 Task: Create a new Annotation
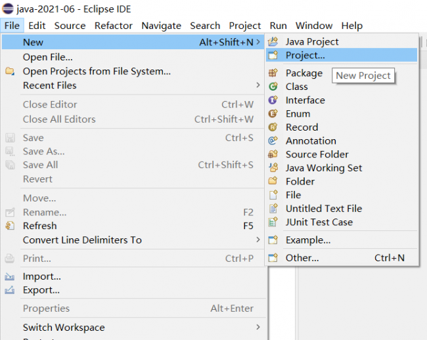click(342, 140)
